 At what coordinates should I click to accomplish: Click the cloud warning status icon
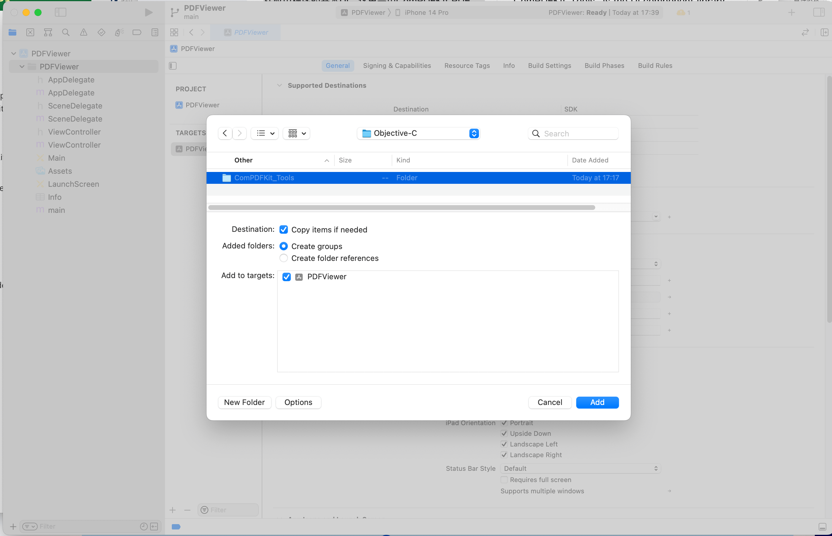pos(681,12)
